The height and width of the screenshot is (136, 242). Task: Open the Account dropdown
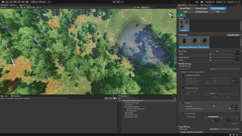point(210,2)
